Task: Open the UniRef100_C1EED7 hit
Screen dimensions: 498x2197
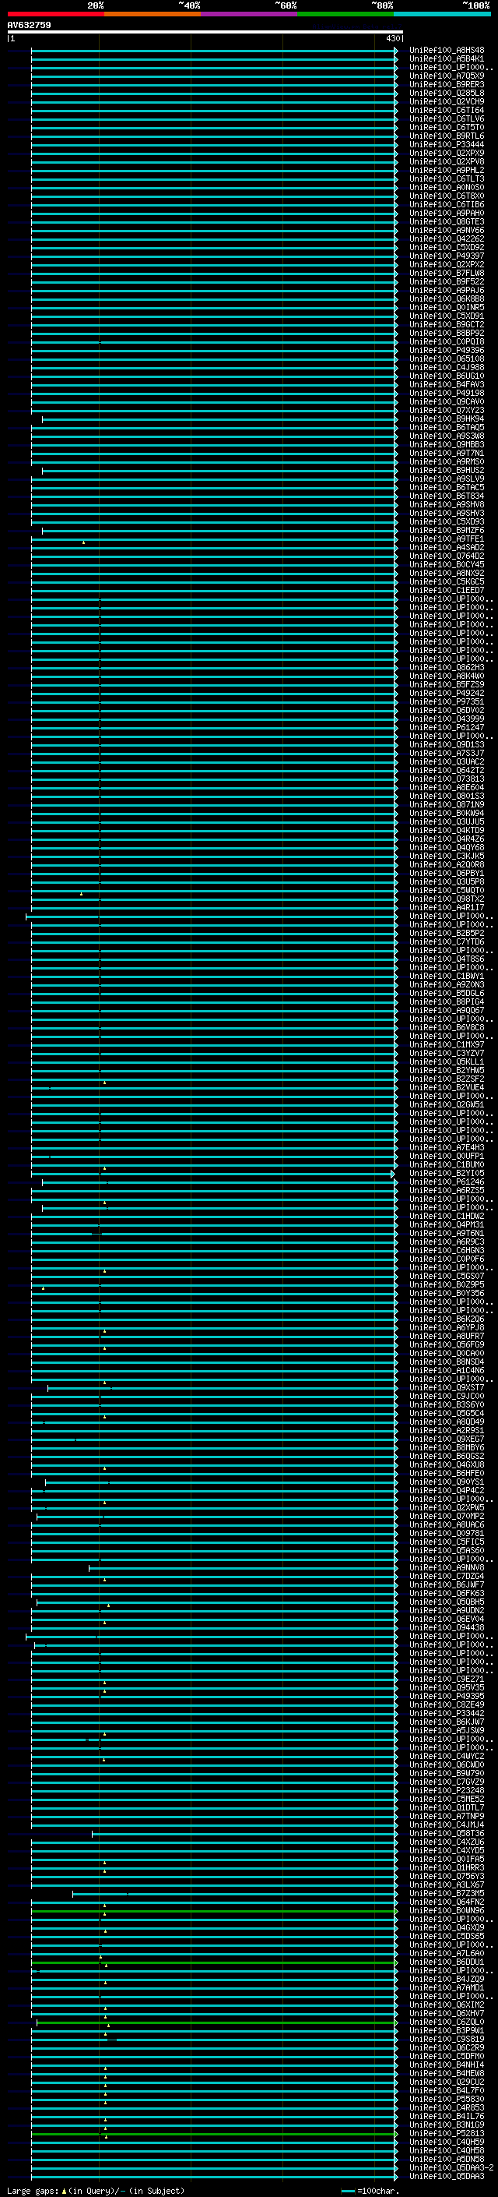Action: coord(447,590)
